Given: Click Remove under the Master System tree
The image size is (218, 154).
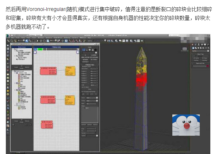Looking at the screenshot, I should click(x=27, y=67).
